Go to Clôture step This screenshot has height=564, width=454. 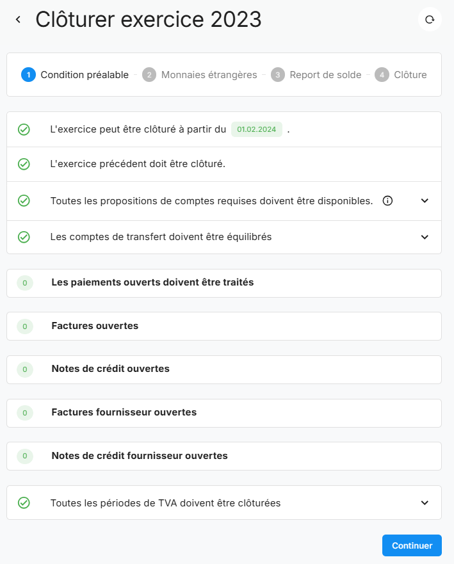(x=402, y=75)
